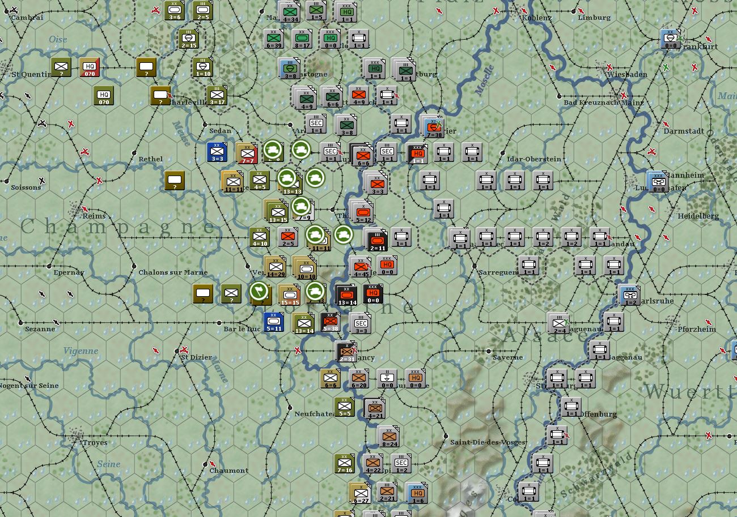Select the red HQ counter near St Quentin
Image resolution: width=737 pixels, height=517 pixels.
(90, 67)
